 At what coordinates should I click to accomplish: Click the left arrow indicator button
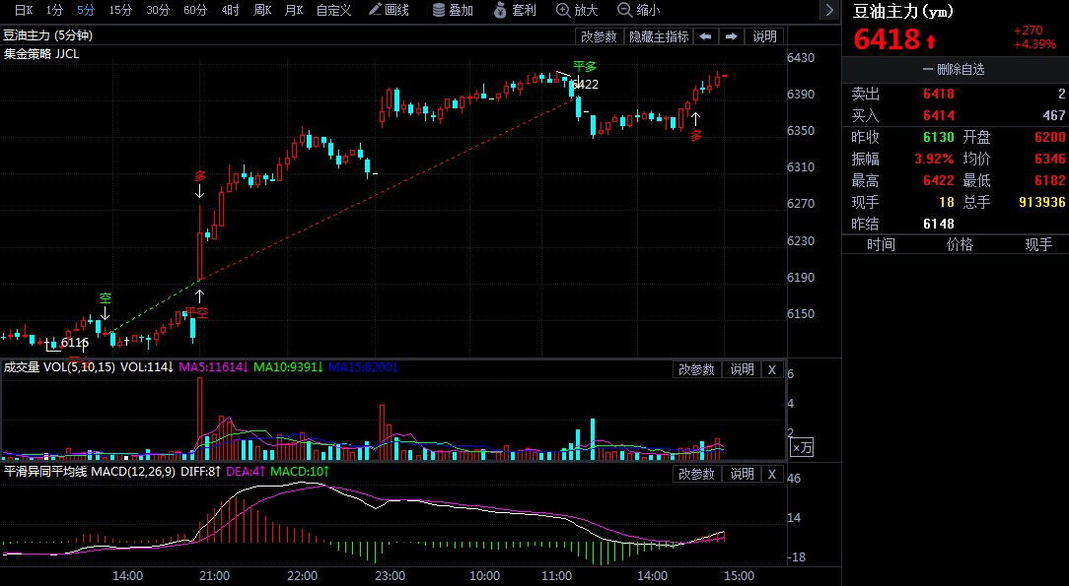click(x=706, y=36)
